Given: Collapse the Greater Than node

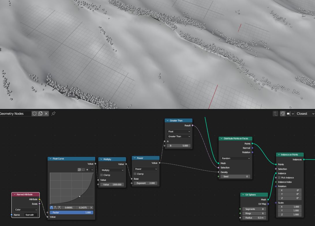Looking at the screenshot, I should click(x=168, y=120).
